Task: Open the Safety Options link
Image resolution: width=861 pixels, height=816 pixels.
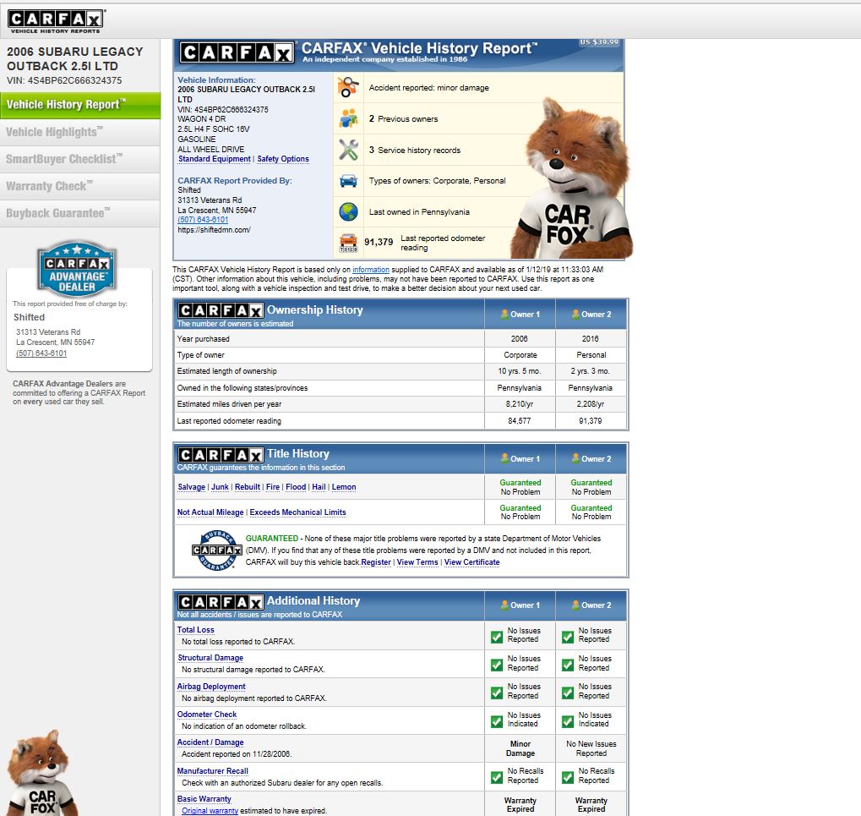Action: (x=283, y=159)
